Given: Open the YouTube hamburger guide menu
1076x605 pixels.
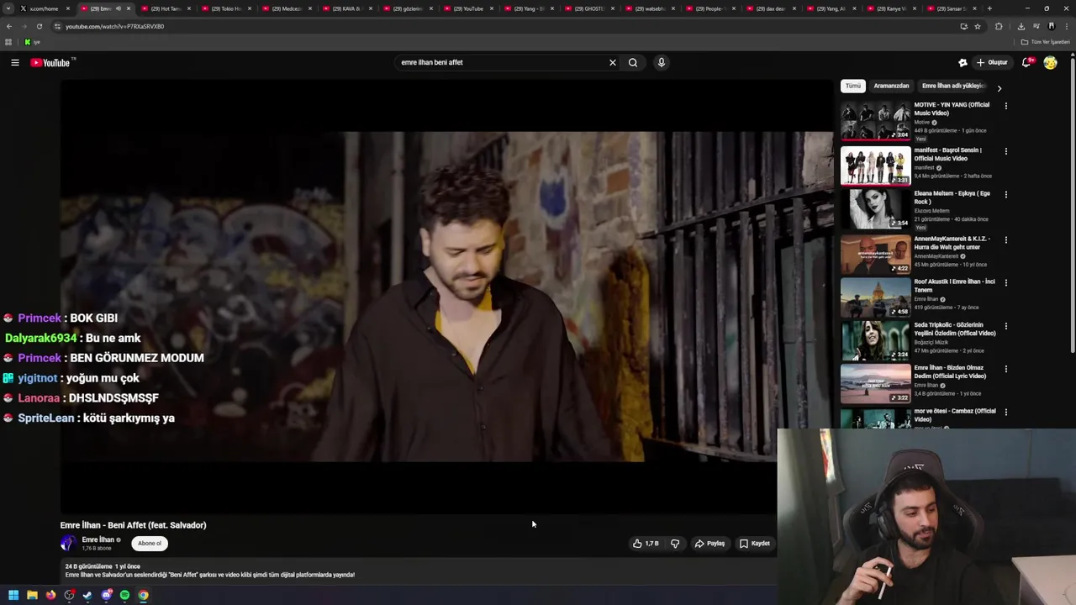Looking at the screenshot, I should (x=14, y=62).
